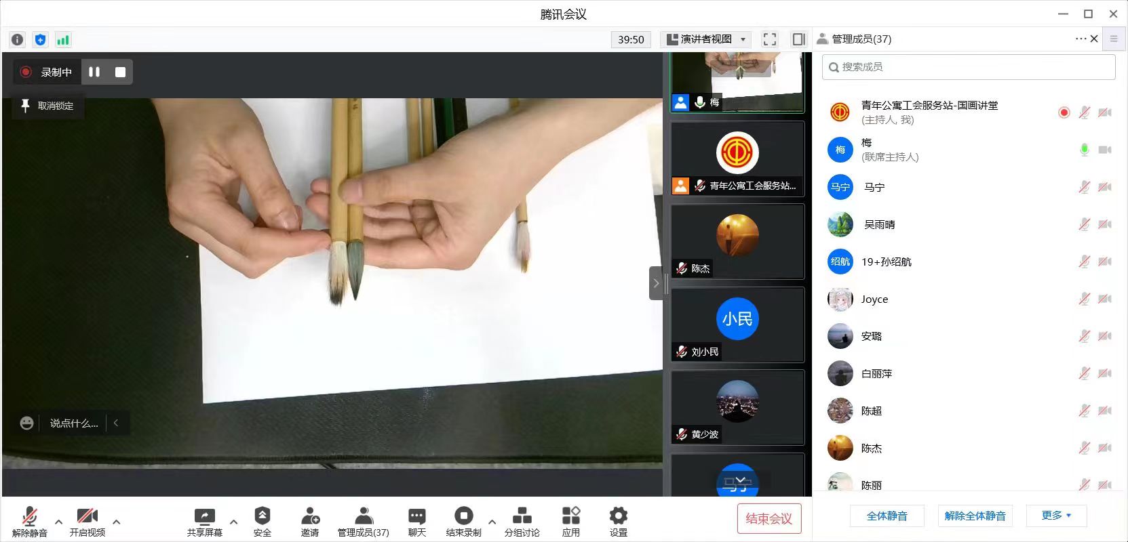
Task: Click the search members (搜索成员) field
Action: [x=969, y=67]
